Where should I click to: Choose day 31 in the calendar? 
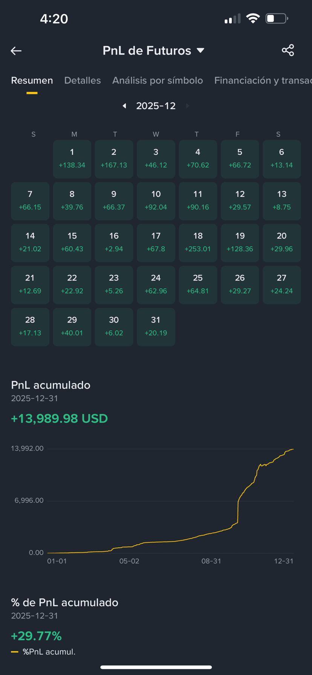coord(156,327)
